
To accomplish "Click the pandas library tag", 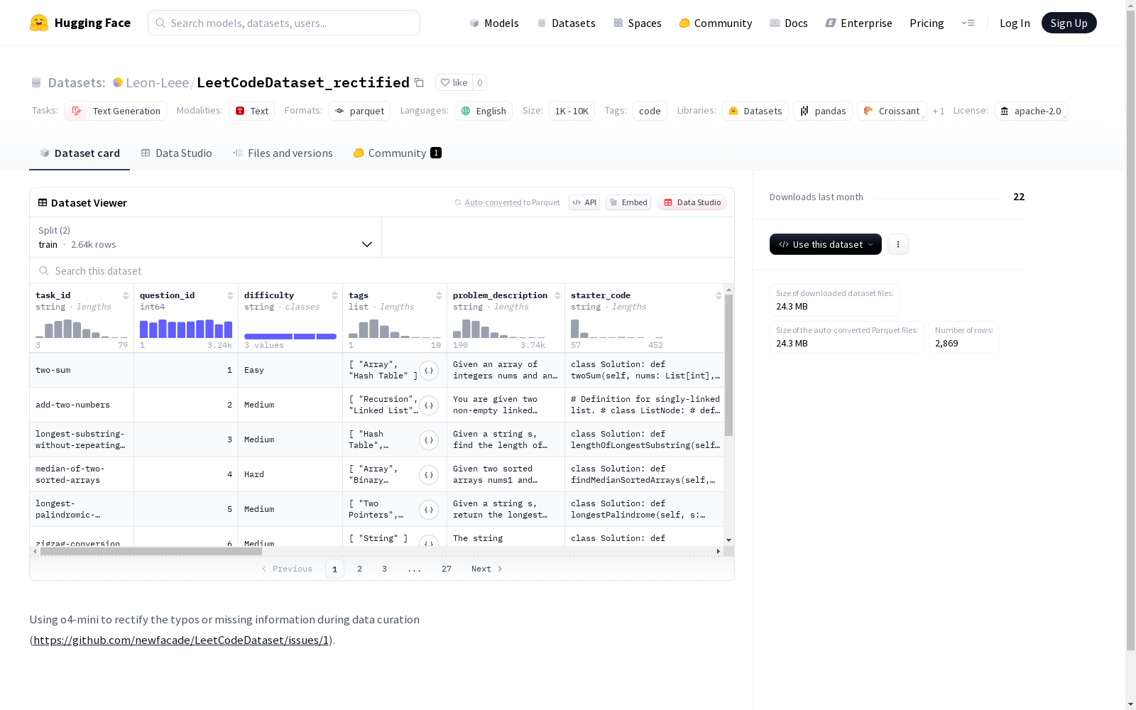I will [x=823, y=111].
